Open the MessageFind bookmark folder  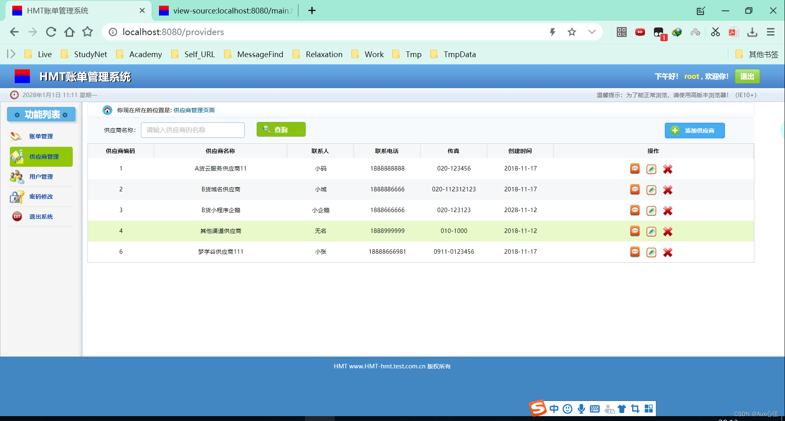[x=253, y=54]
